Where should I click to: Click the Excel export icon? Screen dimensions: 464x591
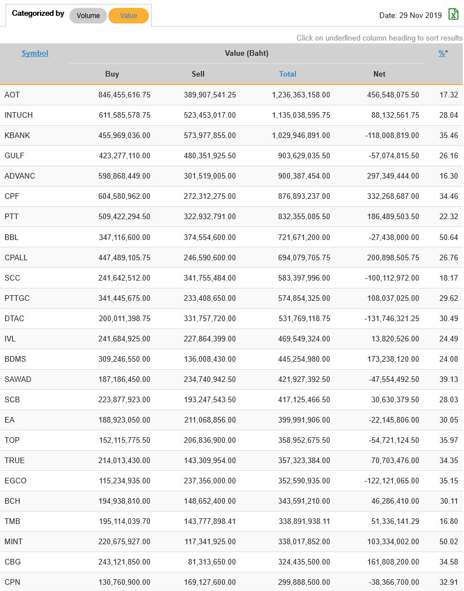click(x=453, y=15)
